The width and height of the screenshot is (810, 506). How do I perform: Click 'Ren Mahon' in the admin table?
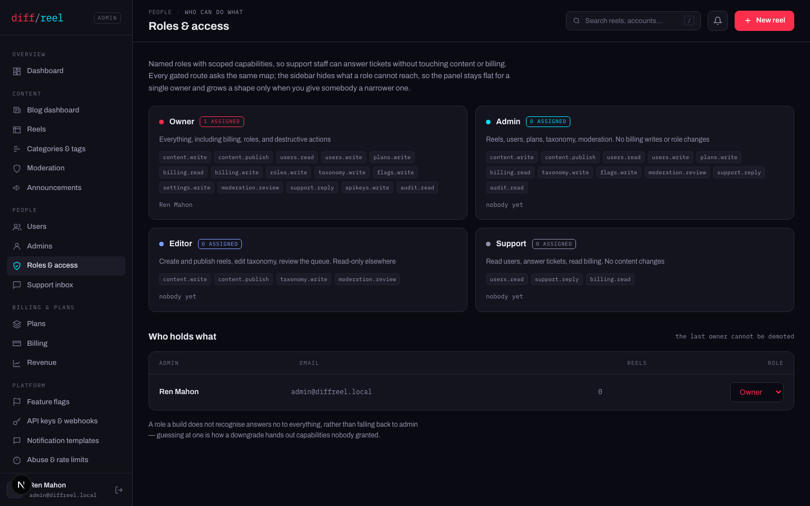tap(179, 392)
